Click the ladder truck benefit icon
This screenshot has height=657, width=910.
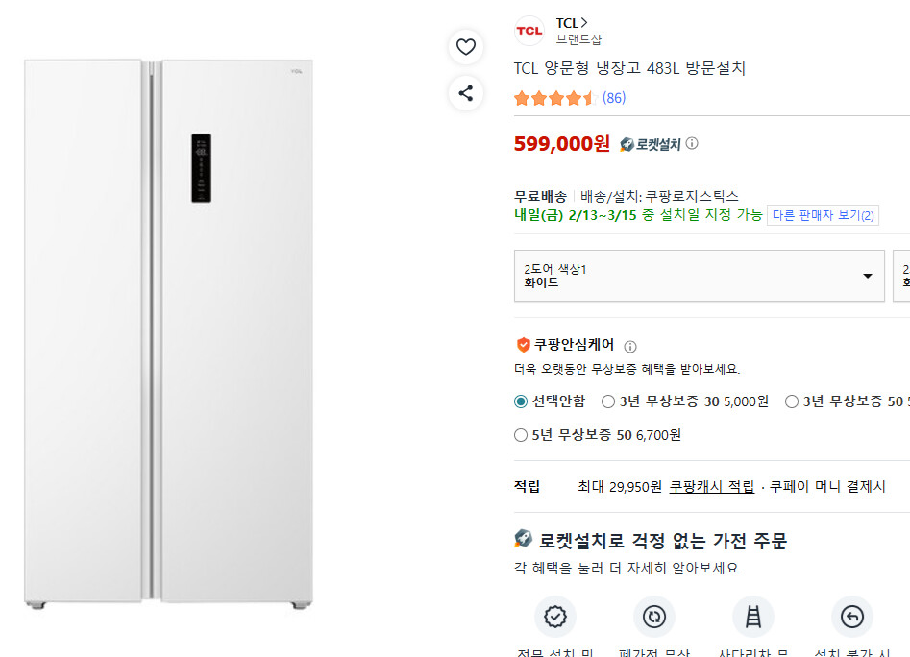pos(753,617)
